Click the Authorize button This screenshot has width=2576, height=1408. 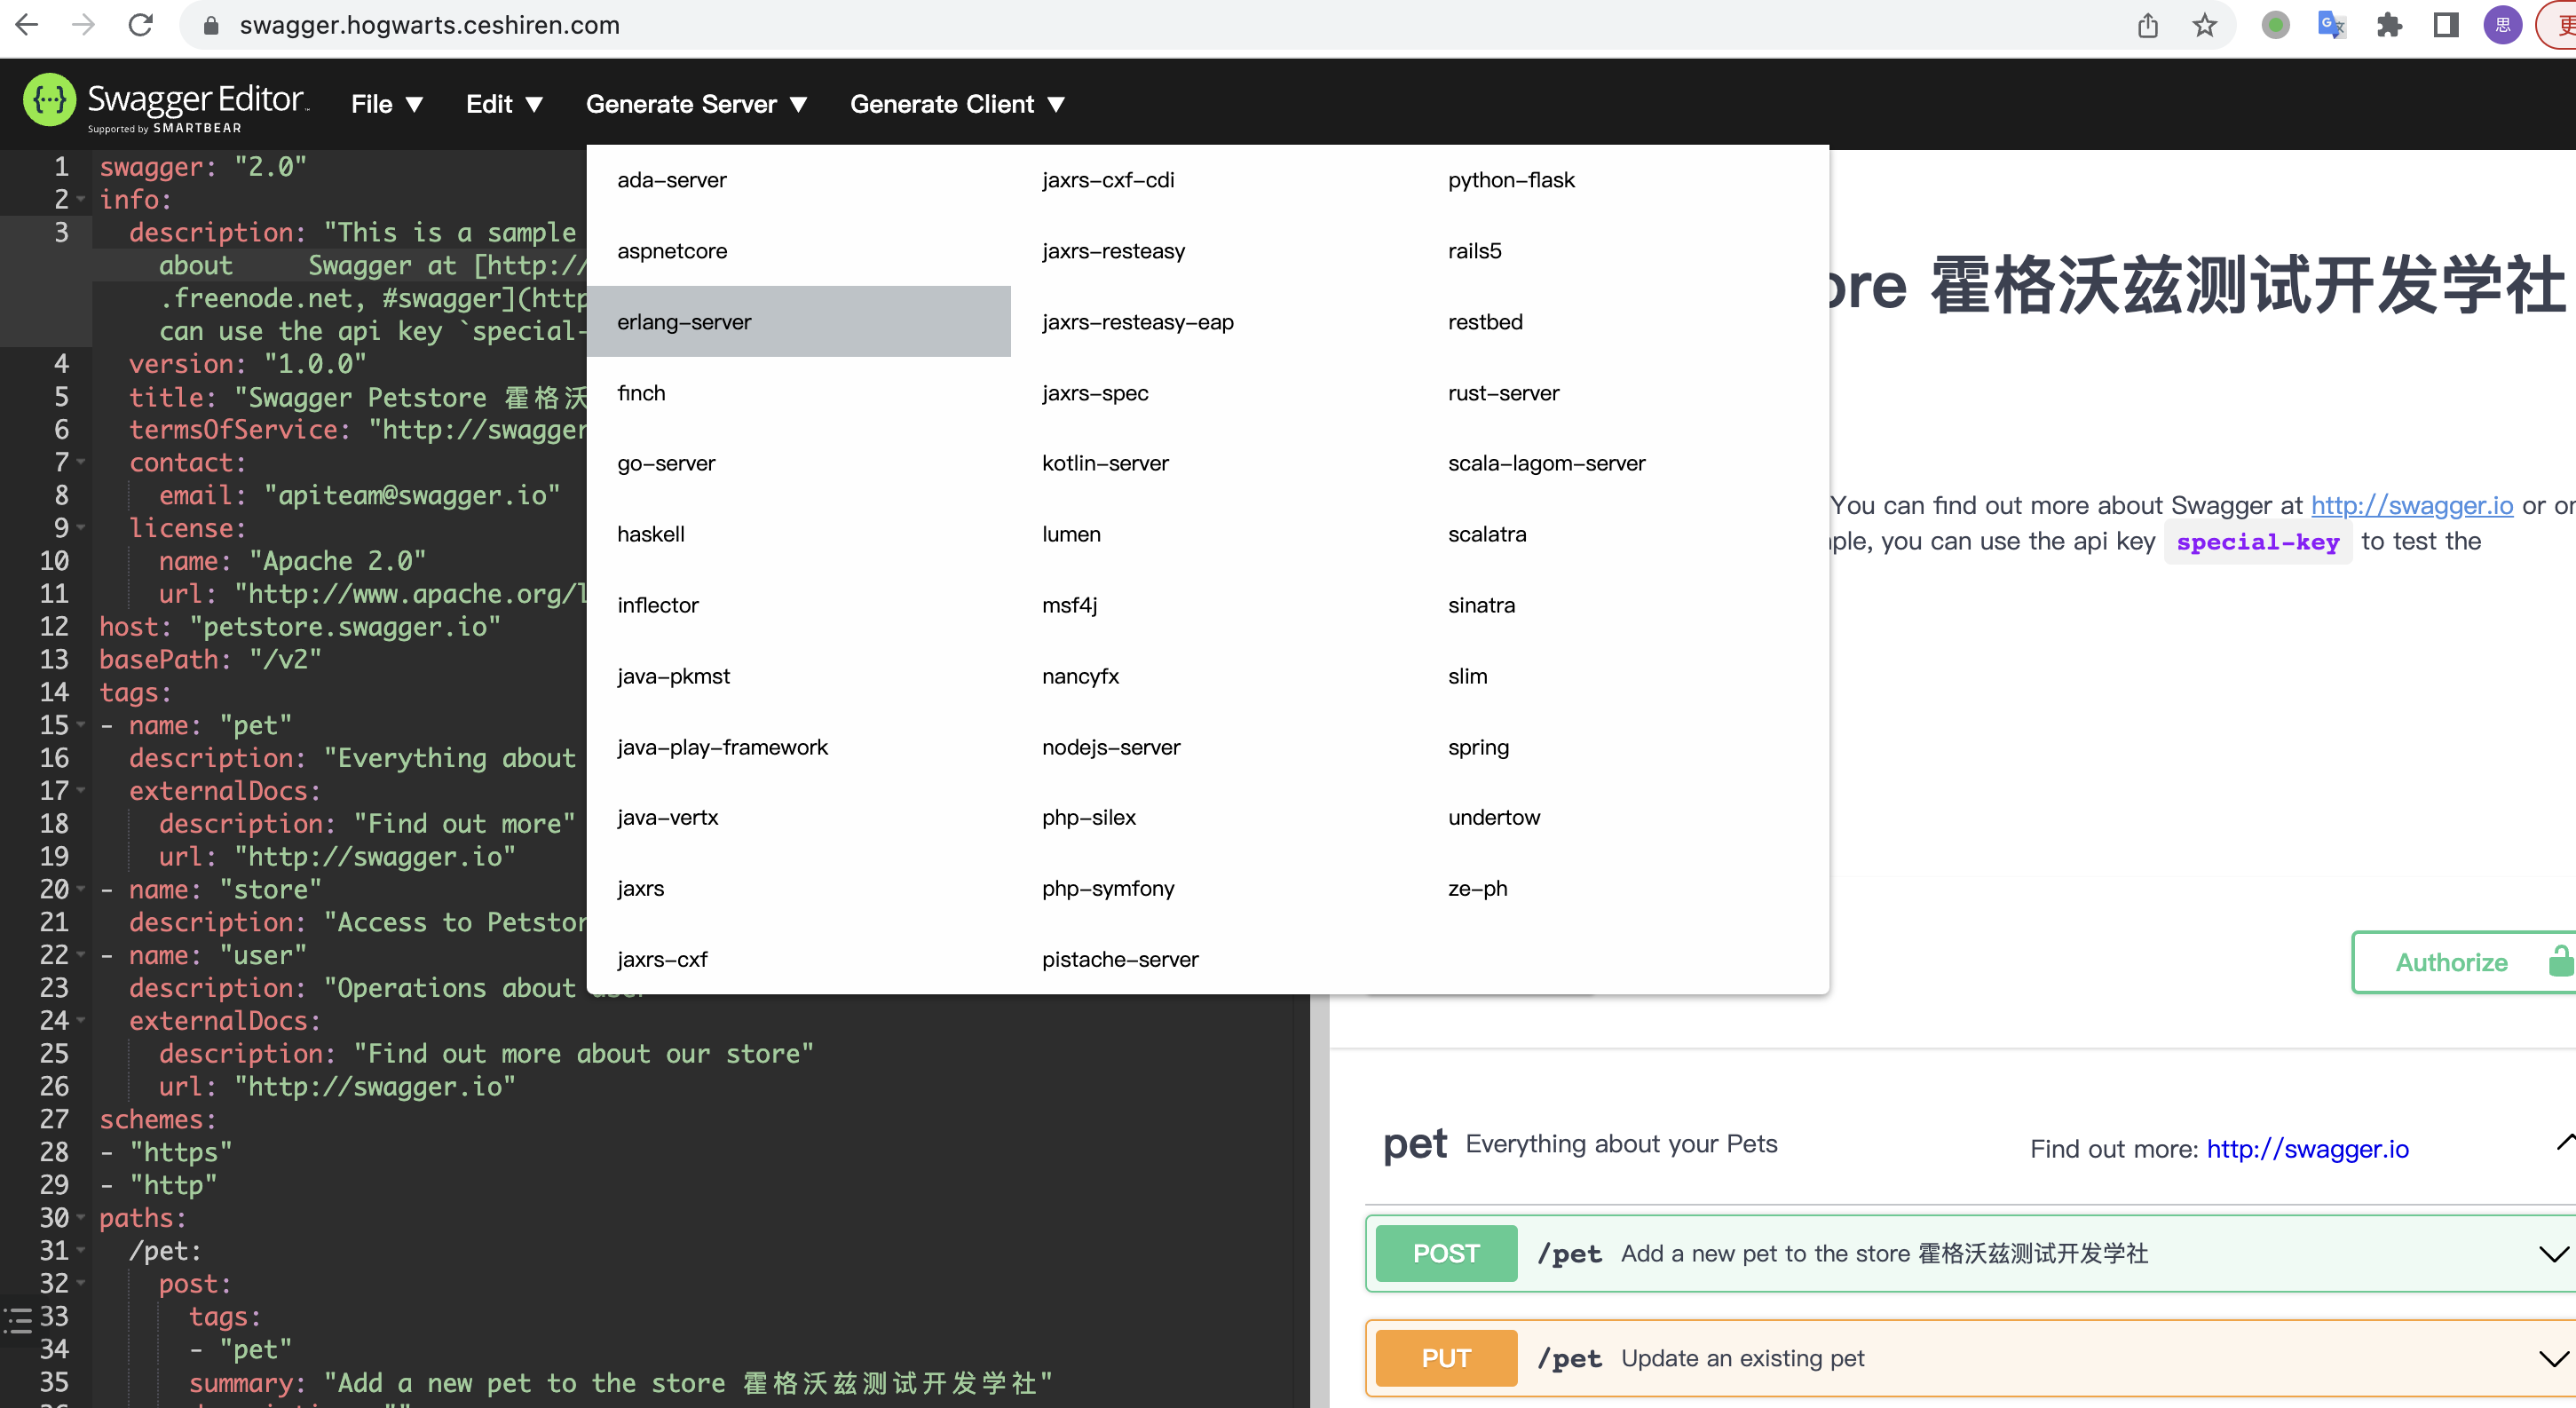pos(2451,962)
